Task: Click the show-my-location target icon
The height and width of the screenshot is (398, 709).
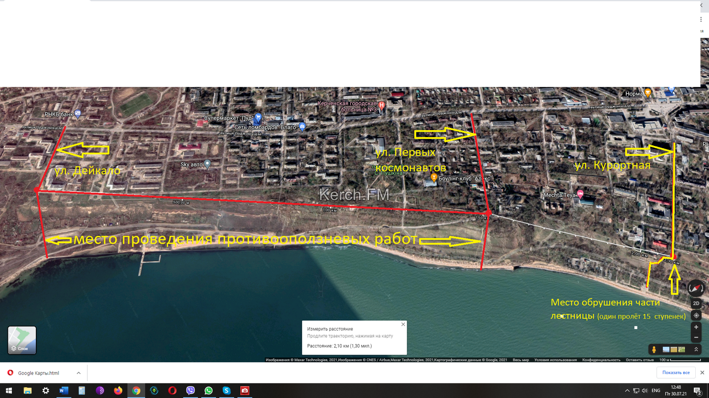Action: pos(696,315)
